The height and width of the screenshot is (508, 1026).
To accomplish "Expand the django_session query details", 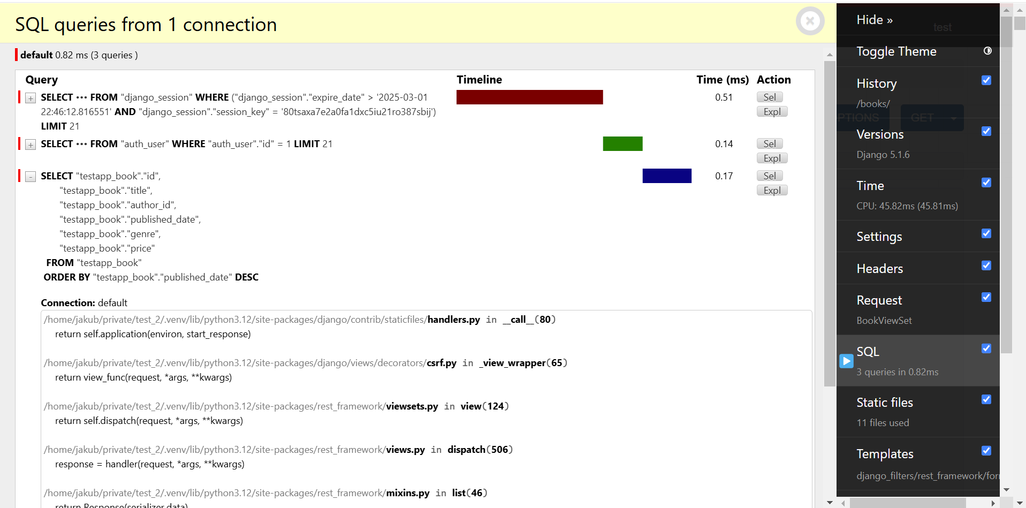I will 30,97.
